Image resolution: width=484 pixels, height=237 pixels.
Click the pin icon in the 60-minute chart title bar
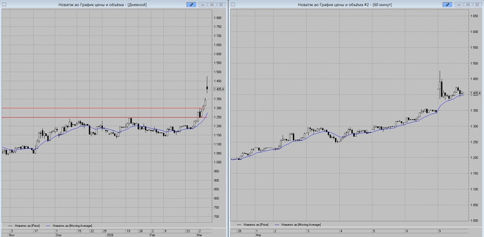tap(448, 4)
